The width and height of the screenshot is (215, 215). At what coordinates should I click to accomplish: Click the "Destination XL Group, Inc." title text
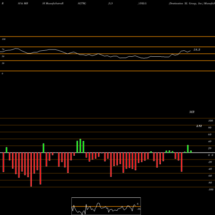click(x=186, y=3)
